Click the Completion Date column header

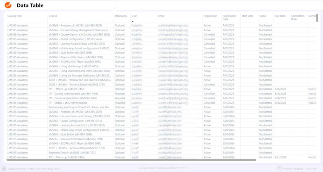(x=298, y=18)
